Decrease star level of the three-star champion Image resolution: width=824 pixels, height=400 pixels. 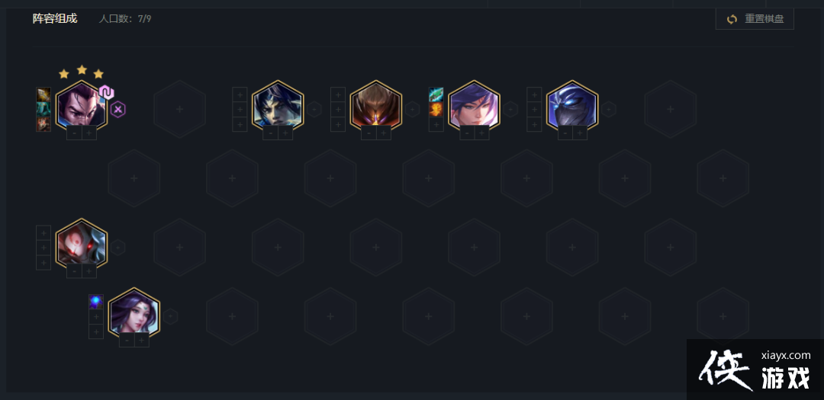coord(74,133)
